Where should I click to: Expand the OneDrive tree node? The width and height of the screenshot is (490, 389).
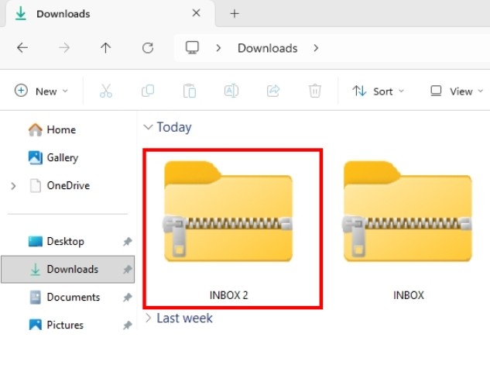[13, 186]
